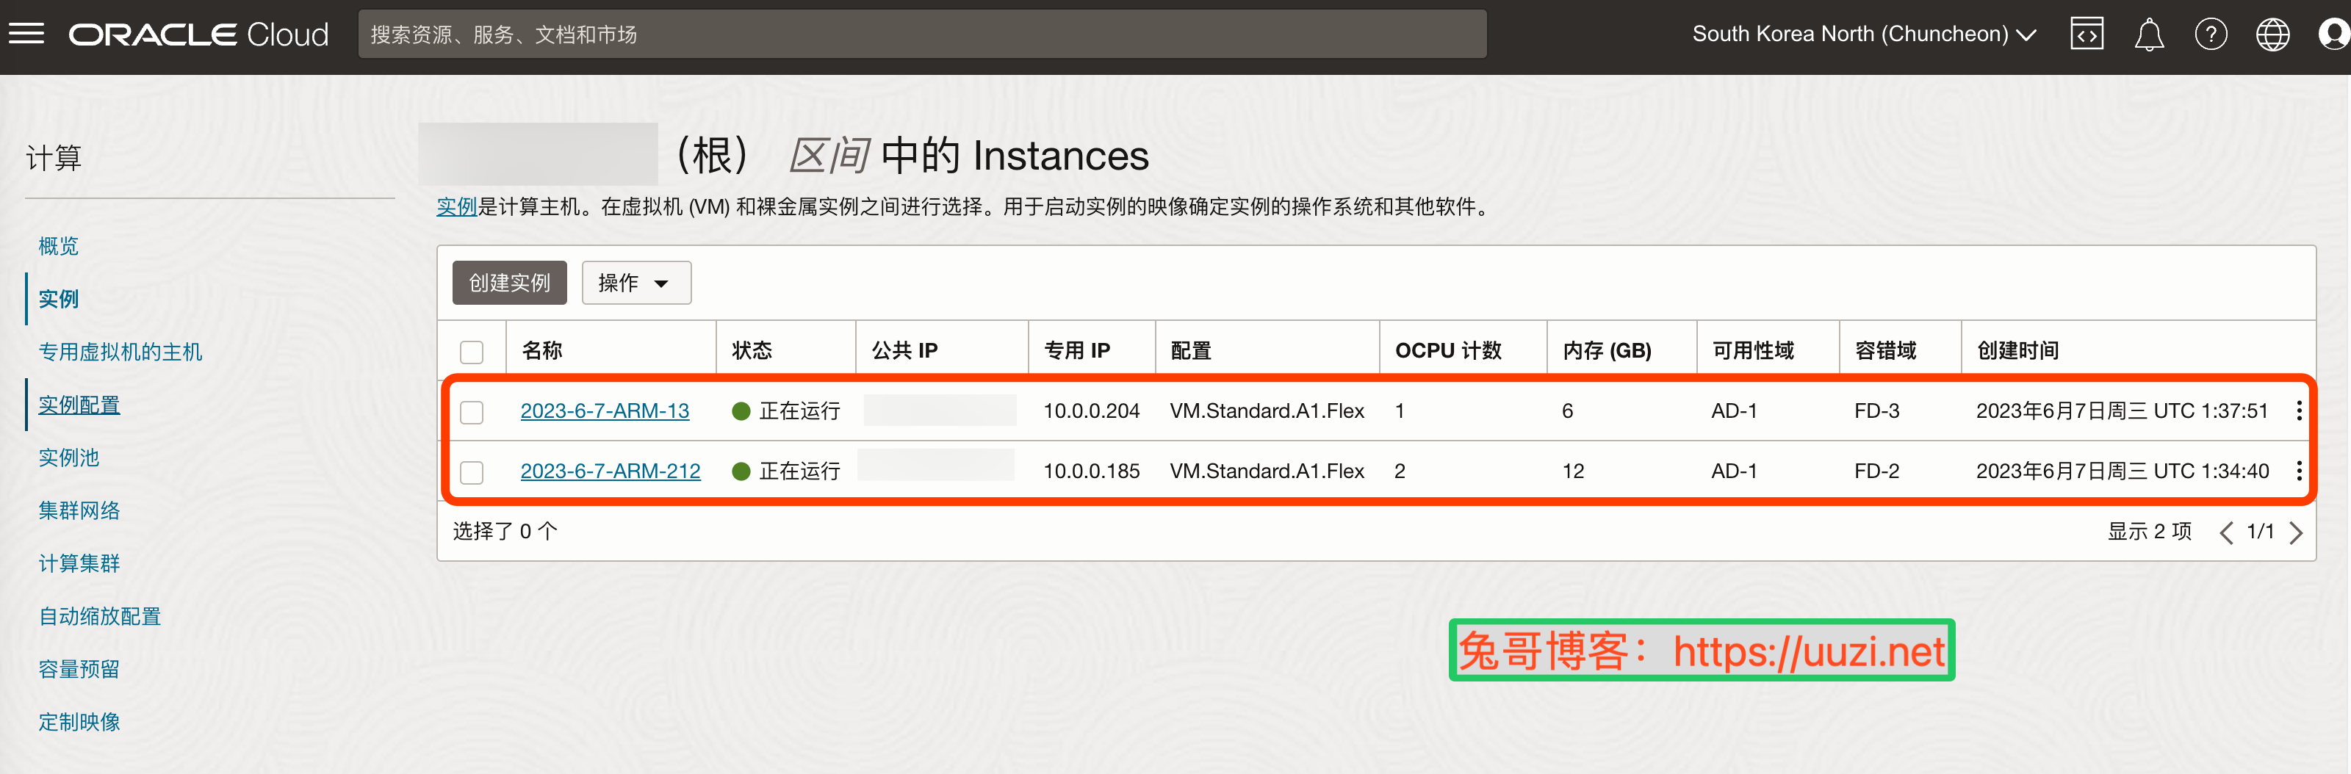Click the 可用性域 column header
The width and height of the screenshot is (2351, 774).
(x=1753, y=350)
